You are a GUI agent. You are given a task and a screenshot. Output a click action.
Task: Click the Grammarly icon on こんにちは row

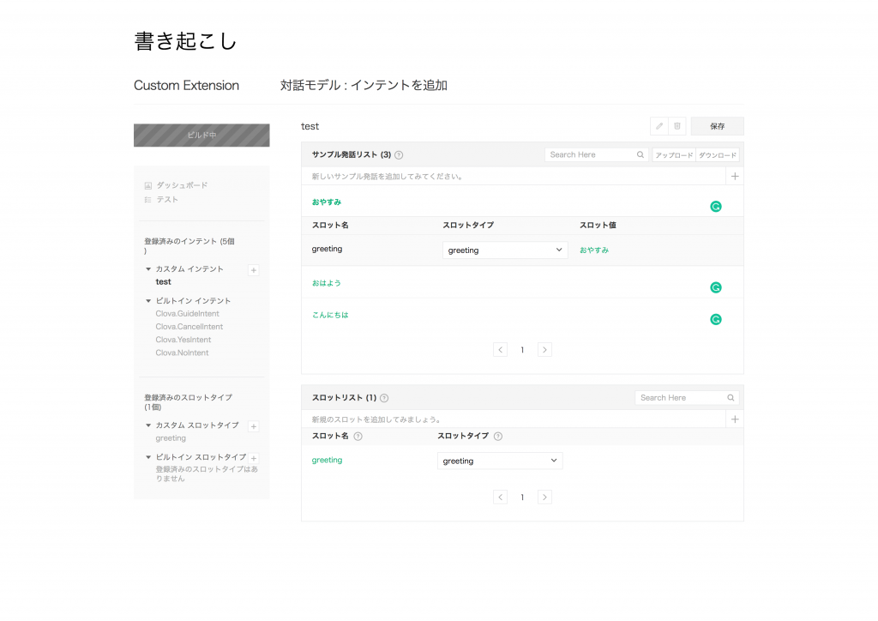click(716, 320)
